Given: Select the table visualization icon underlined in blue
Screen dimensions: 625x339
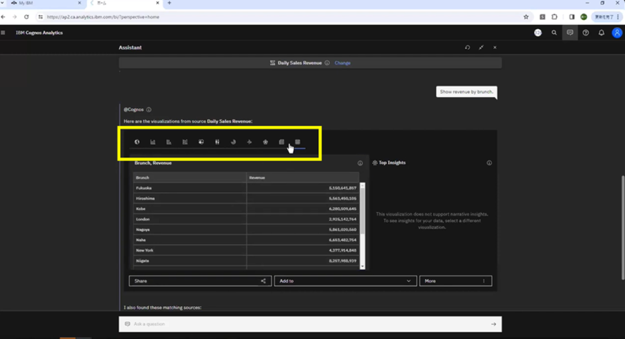Looking at the screenshot, I should (x=297, y=142).
